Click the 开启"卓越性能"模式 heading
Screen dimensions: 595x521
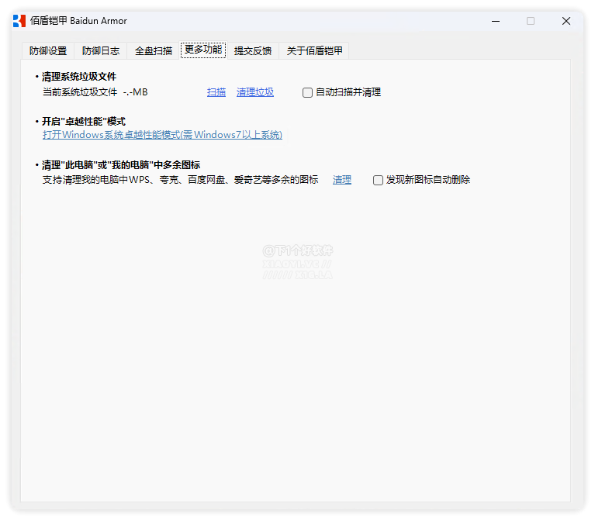point(84,122)
